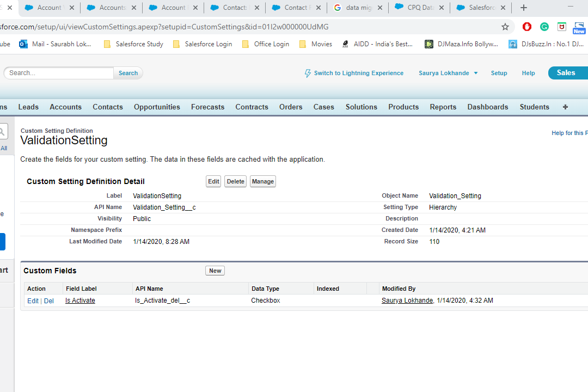Go to the Opportunities tab
588x392 pixels.
(x=157, y=107)
